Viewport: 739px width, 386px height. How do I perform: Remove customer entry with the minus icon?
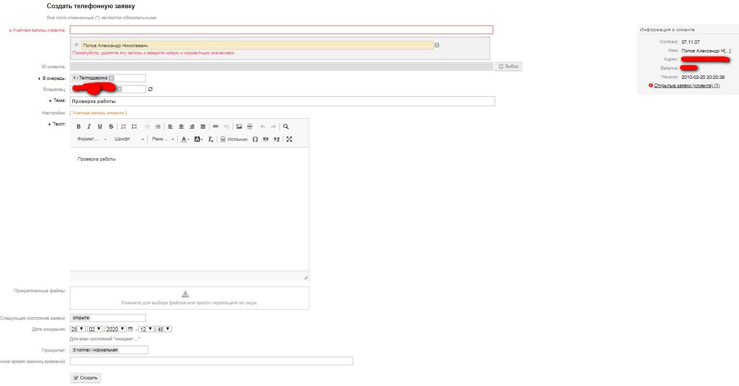coord(437,45)
